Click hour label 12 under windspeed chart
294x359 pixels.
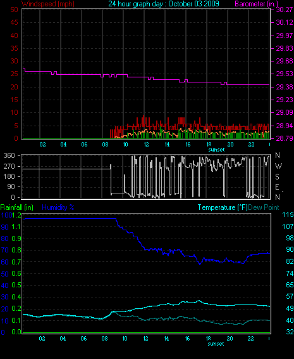click(x=146, y=145)
